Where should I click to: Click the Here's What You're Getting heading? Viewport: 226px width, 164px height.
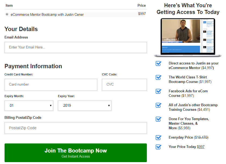(188, 9)
